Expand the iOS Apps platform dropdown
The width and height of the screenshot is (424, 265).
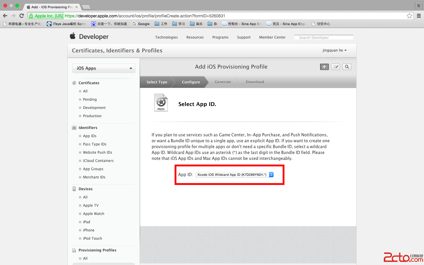tap(104, 68)
